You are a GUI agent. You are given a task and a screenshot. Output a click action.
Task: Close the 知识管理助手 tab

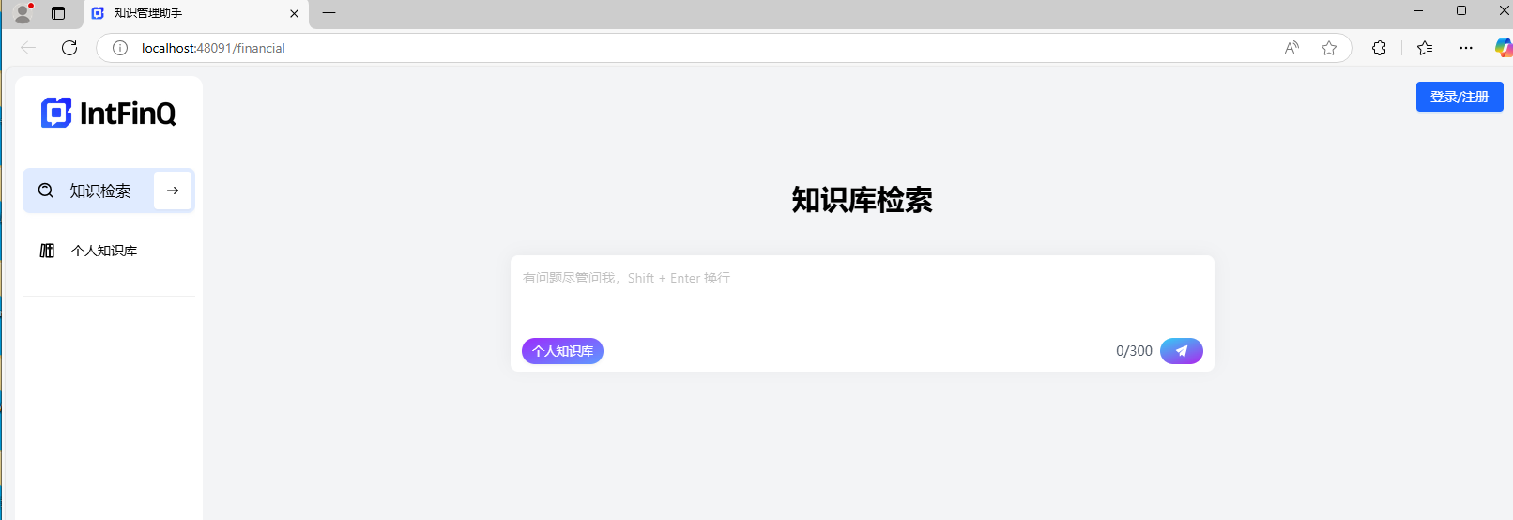[294, 13]
